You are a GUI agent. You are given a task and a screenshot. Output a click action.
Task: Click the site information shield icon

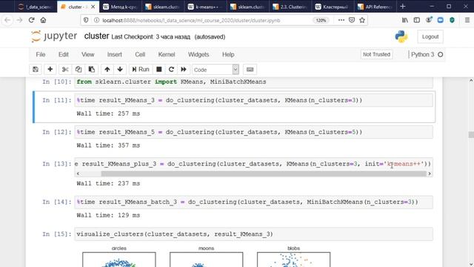pyautogui.click(x=86, y=20)
